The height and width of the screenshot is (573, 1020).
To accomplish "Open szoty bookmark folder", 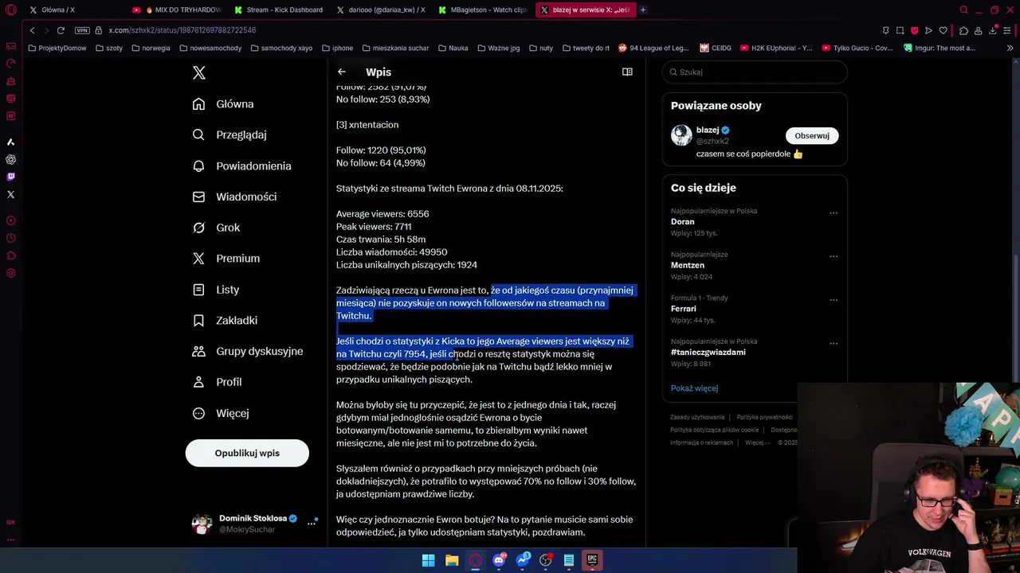I will click(x=108, y=48).
